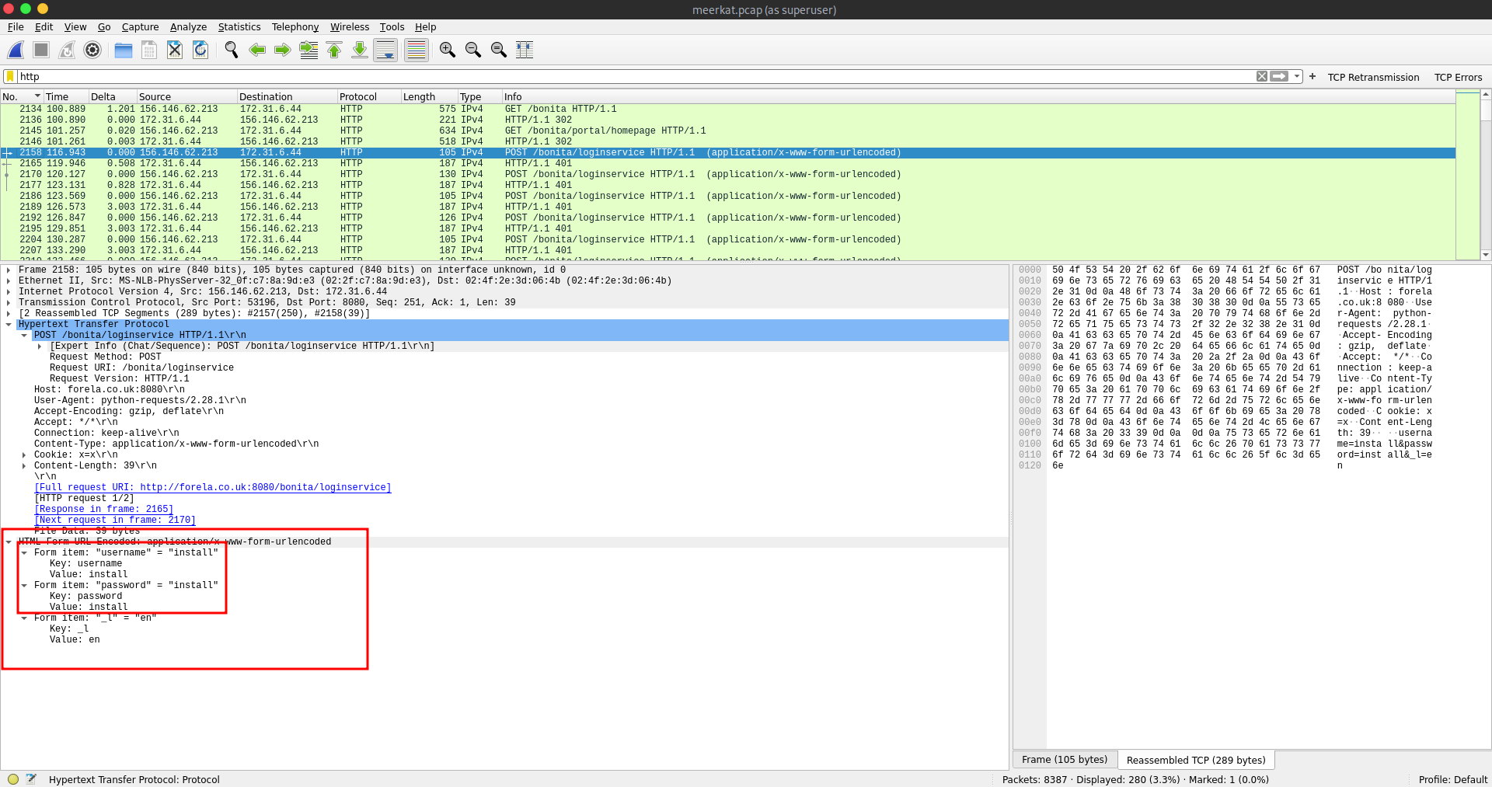Close the capture file icon
Viewport: 1492px width, 787px height.
pos(175,50)
